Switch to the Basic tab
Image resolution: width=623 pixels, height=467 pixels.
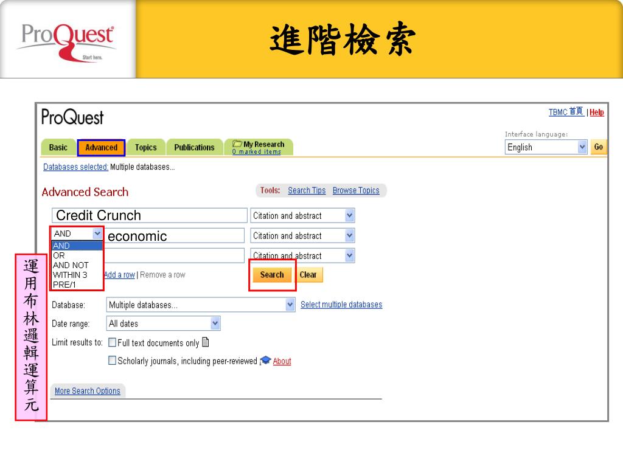click(x=58, y=147)
